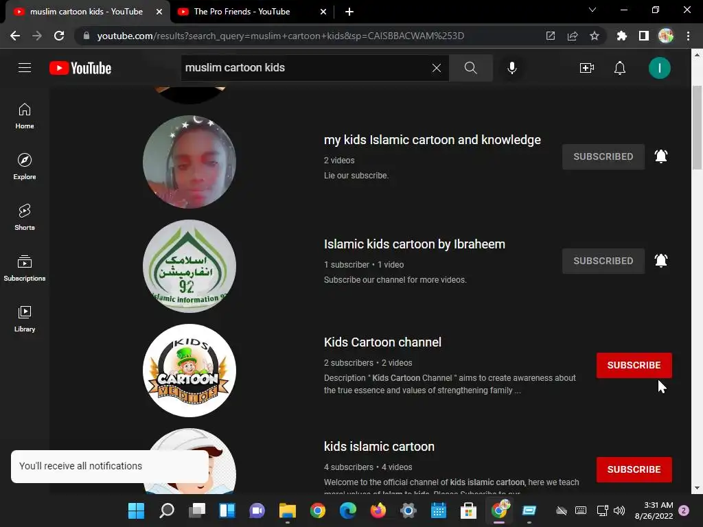Open Chrome three-dot menu

688,36
